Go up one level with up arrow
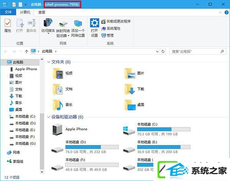The width and height of the screenshot is (230, 181). point(26,52)
